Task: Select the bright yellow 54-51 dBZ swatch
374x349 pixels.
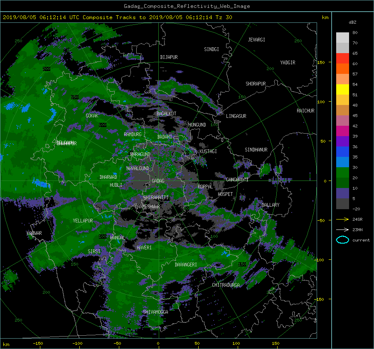Action: pos(342,90)
